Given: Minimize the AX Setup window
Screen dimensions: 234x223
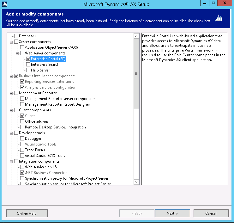Looking at the screenshot, I should pos(205,3).
